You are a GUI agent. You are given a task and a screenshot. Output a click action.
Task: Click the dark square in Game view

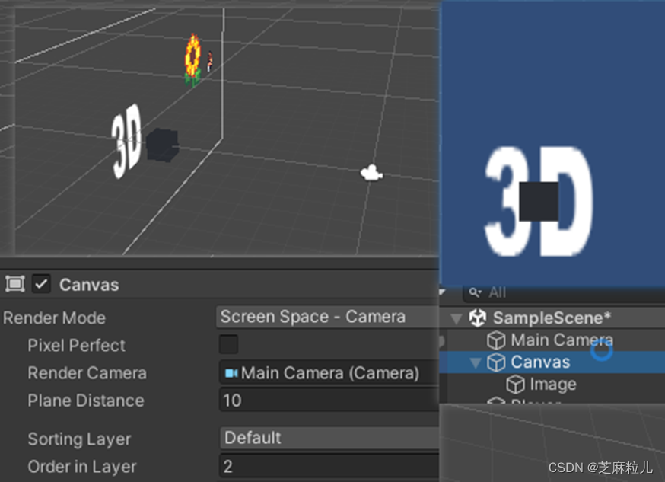539,202
